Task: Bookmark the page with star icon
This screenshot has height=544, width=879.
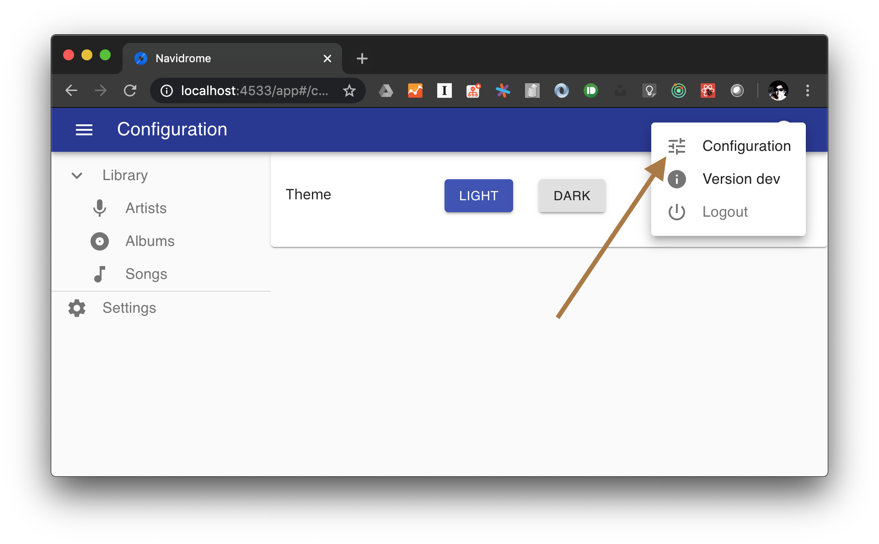Action: (349, 91)
